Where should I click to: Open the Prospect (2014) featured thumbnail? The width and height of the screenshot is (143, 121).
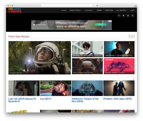pos(40,58)
